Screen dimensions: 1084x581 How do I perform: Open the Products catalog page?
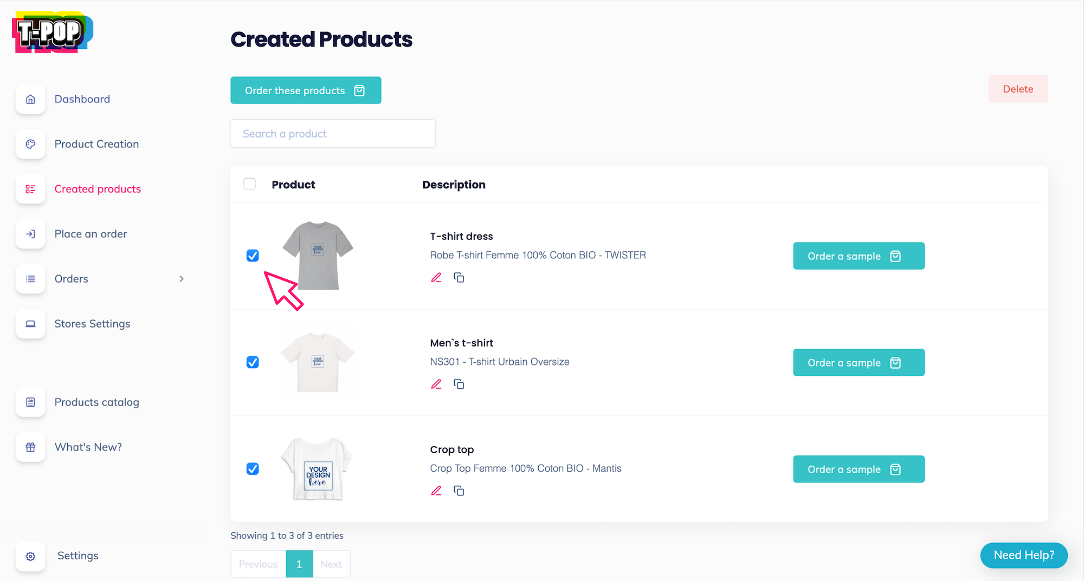pyautogui.click(x=96, y=402)
